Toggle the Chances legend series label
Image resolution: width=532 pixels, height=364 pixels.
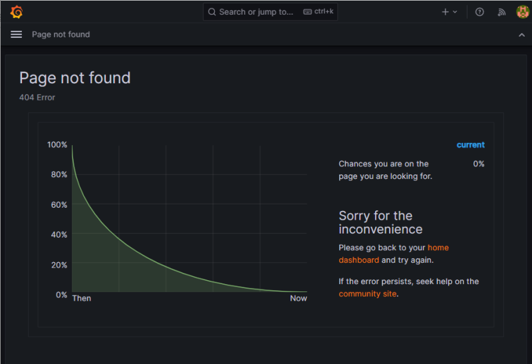[x=384, y=170]
